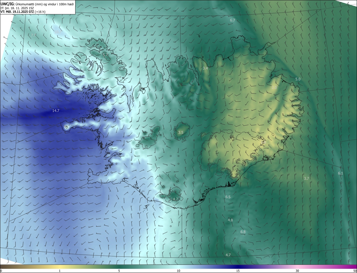Screen dimensions: 357x273
Task: Click the color scale tick labeled 5
Action: pyautogui.click(x=119, y=271)
